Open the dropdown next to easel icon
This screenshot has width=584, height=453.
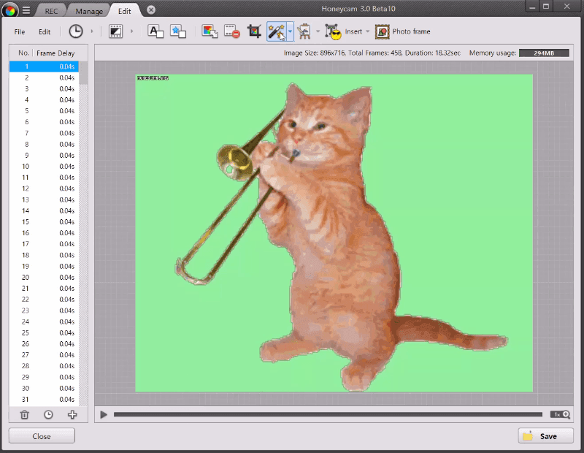(318, 31)
